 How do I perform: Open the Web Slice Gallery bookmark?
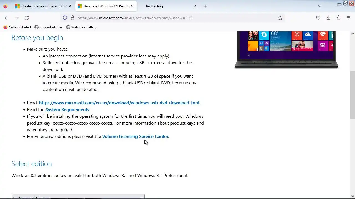pos(81,27)
